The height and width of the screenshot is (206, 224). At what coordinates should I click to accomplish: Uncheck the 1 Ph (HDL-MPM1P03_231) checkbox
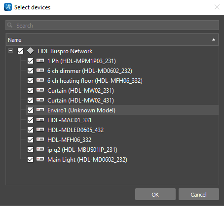[x=30, y=61]
